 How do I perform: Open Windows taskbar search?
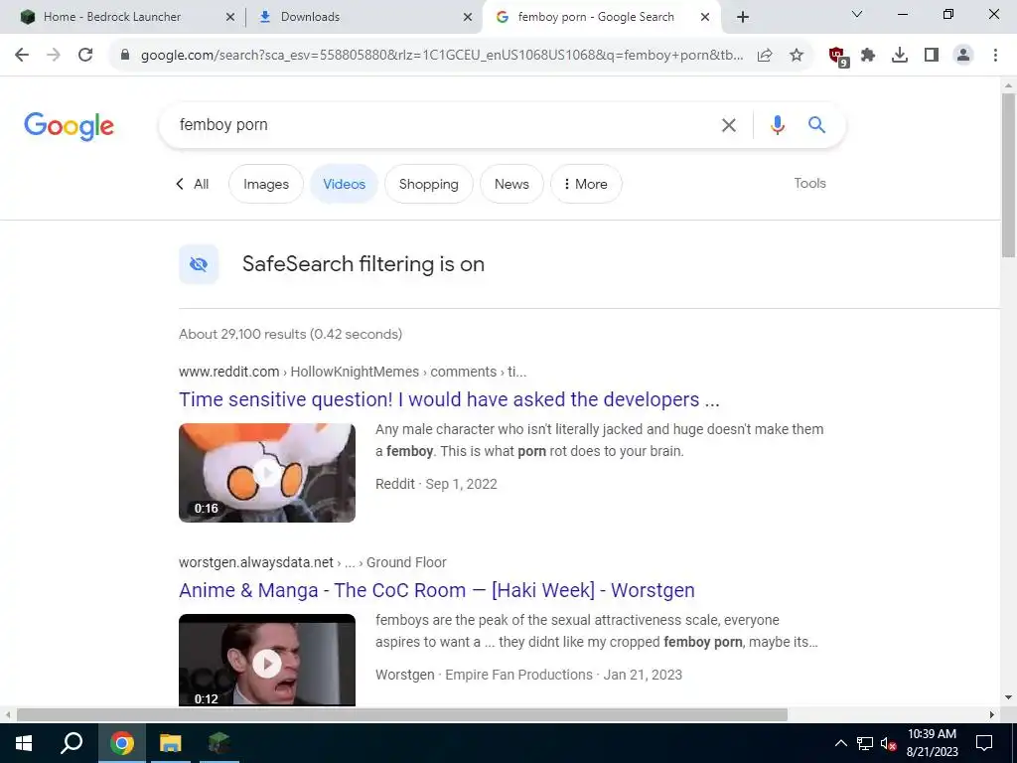tap(72, 743)
